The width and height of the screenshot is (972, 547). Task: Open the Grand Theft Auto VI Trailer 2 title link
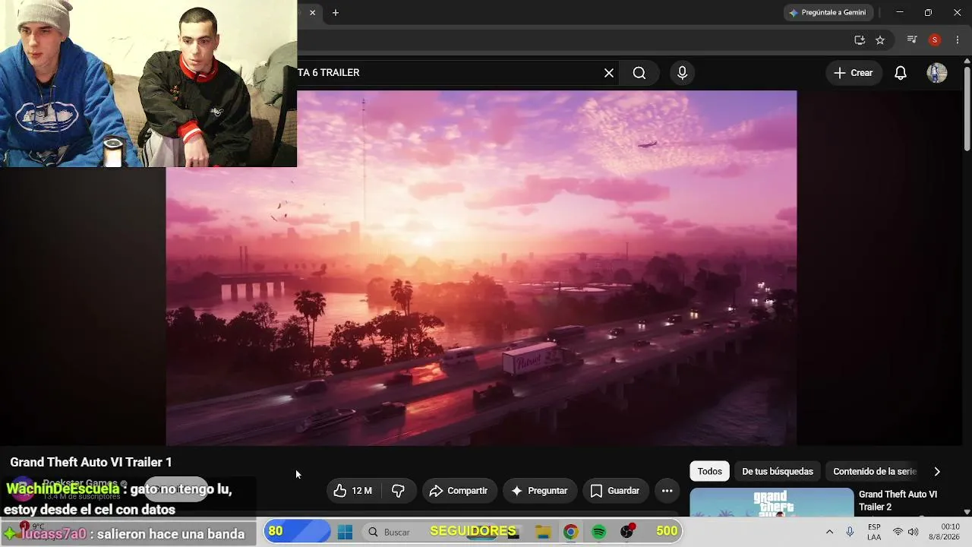pyautogui.click(x=898, y=501)
